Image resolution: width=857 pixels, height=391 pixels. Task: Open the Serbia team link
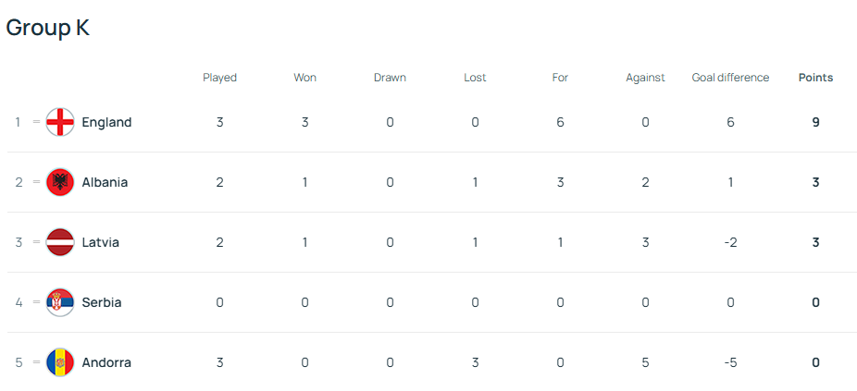(x=102, y=302)
